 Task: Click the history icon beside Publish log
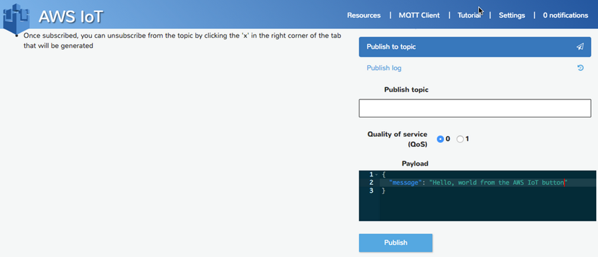coord(580,68)
